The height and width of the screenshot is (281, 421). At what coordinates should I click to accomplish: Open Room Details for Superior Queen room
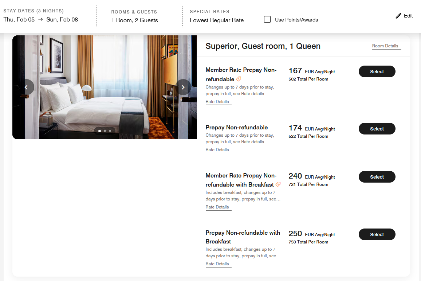385,46
